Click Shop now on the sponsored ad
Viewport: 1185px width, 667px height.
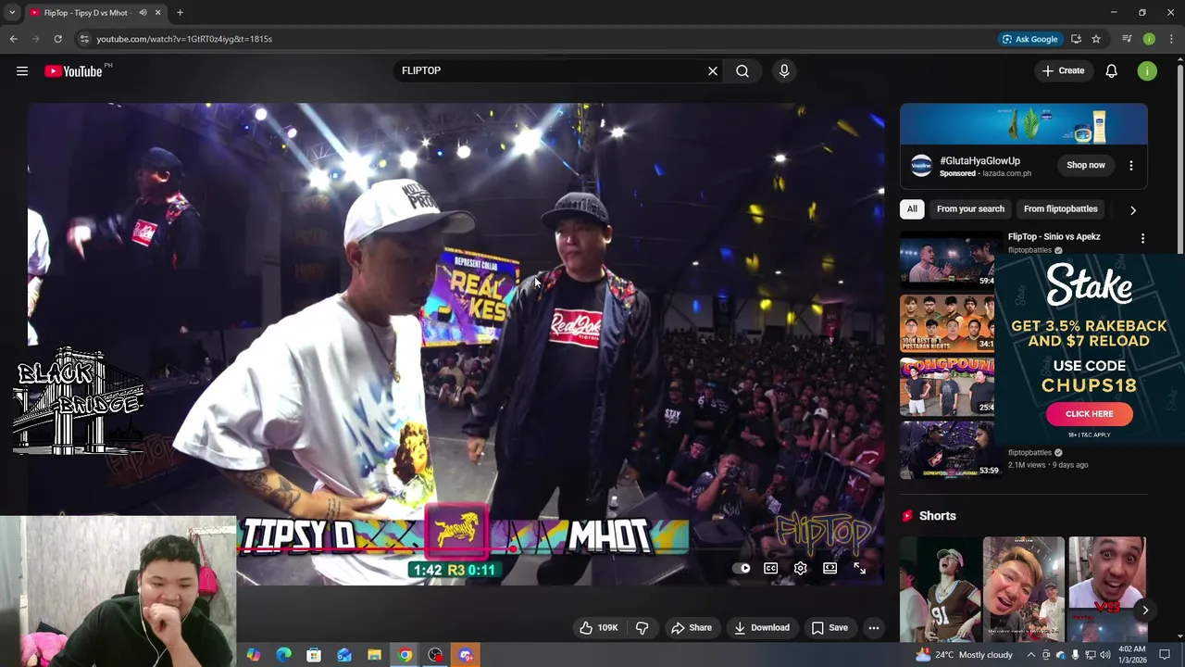[1086, 165]
